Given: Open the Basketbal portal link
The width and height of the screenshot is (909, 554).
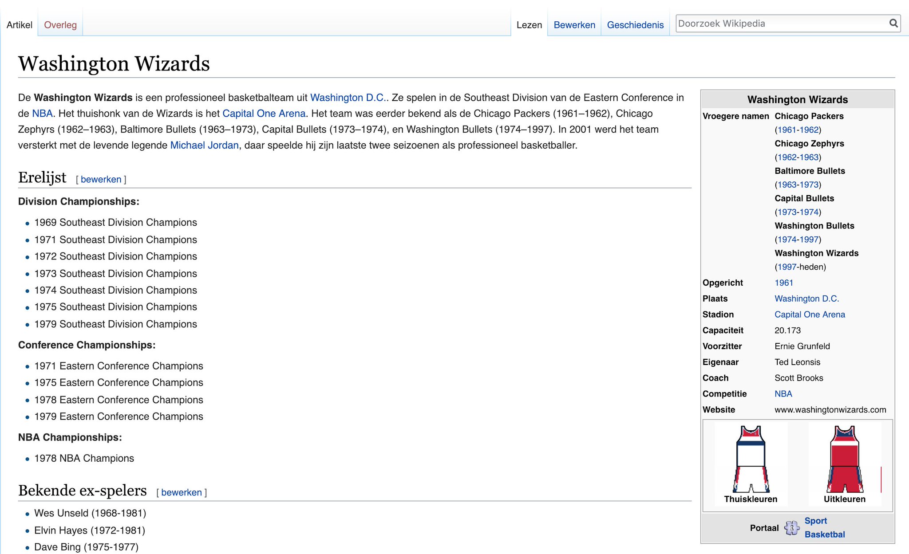Looking at the screenshot, I should [x=824, y=534].
